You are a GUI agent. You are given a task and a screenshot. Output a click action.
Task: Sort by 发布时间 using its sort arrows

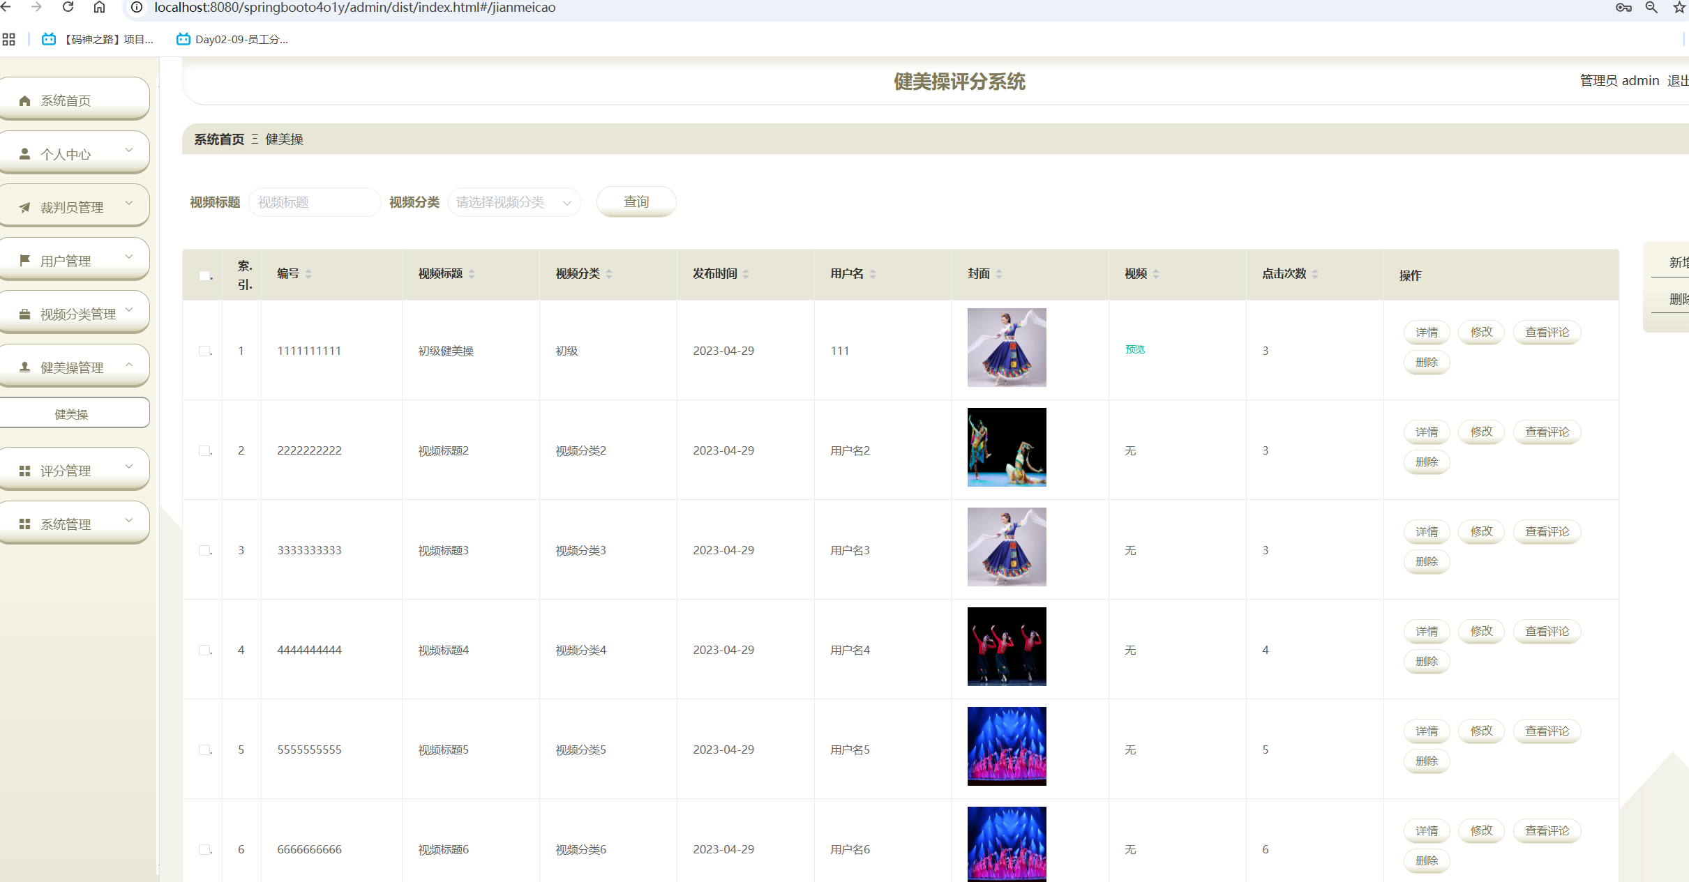(746, 274)
